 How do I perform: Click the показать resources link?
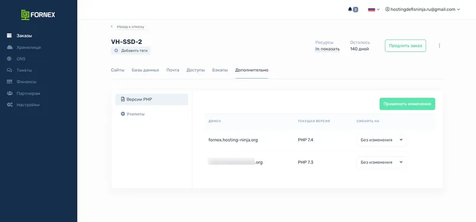(330, 49)
